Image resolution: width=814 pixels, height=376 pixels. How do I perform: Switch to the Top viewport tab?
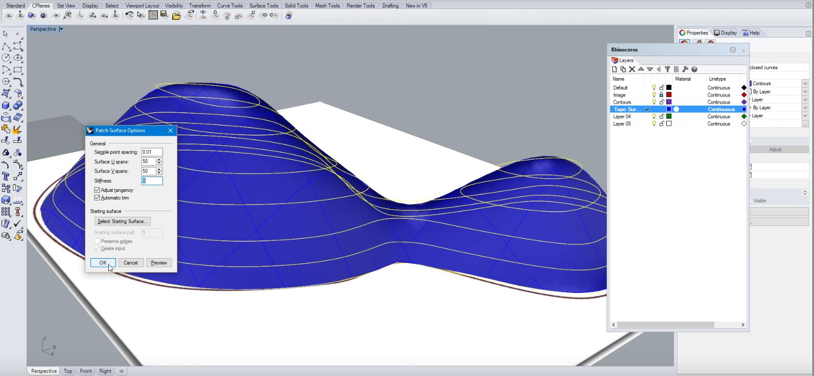(68, 371)
